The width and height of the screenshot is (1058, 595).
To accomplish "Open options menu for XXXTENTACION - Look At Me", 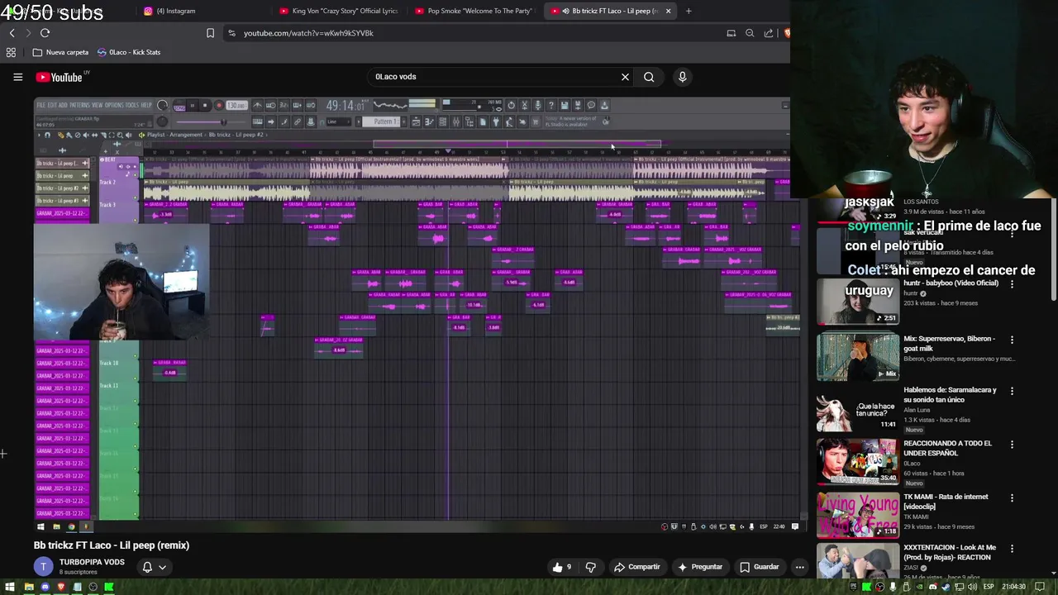I will click(1012, 549).
